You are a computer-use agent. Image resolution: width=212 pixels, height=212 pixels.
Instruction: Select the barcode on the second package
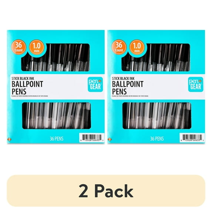click(x=192, y=138)
